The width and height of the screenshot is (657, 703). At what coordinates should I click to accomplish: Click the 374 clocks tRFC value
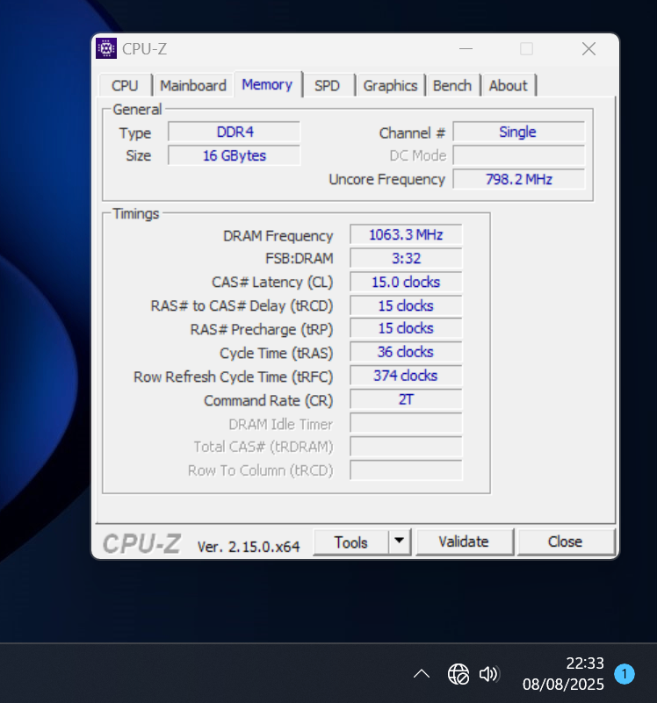[406, 376]
